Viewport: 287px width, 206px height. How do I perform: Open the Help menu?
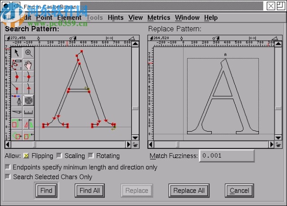(211, 17)
